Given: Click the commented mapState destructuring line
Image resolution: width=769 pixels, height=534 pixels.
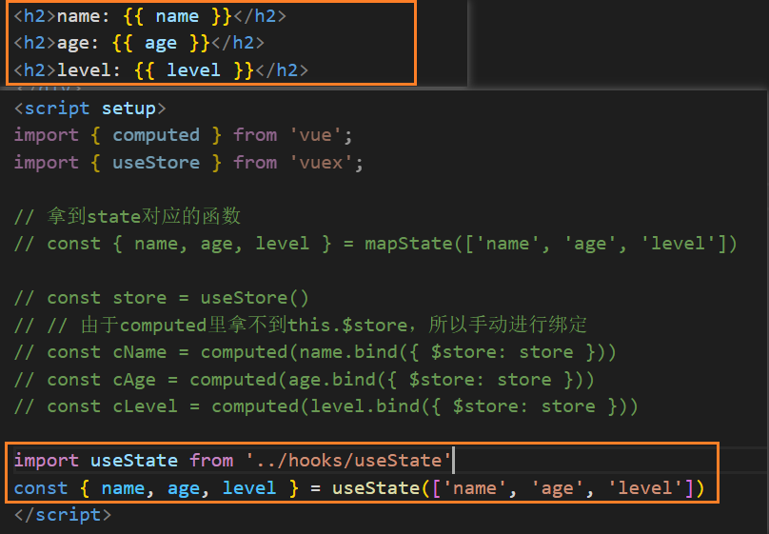Looking at the screenshot, I should [376, 244].
